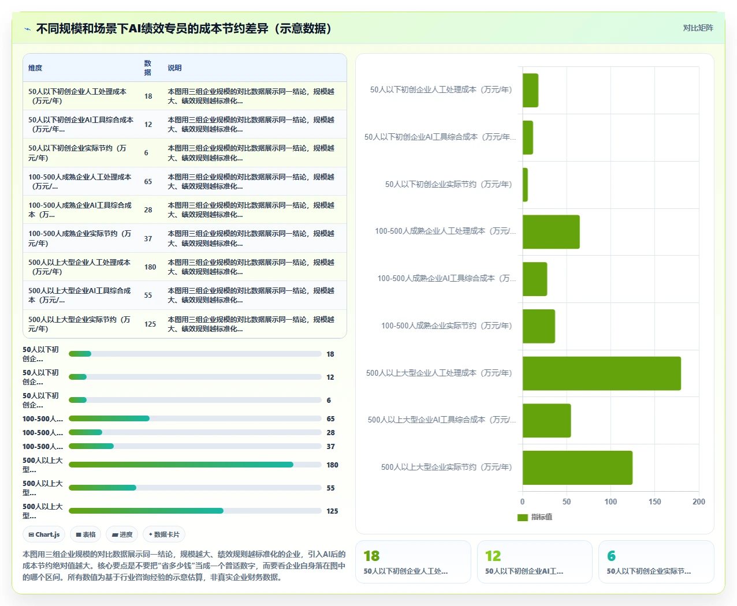Click the value 180 in the table

point(150,267)
